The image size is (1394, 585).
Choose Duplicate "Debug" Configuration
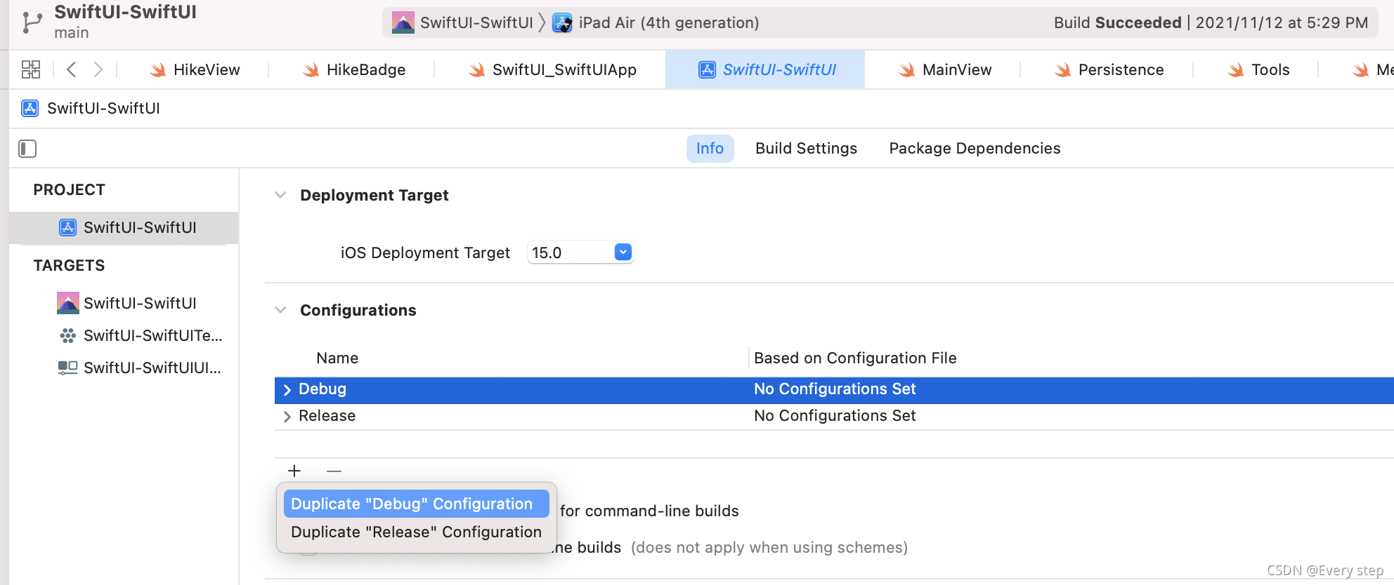coord(416,504)
